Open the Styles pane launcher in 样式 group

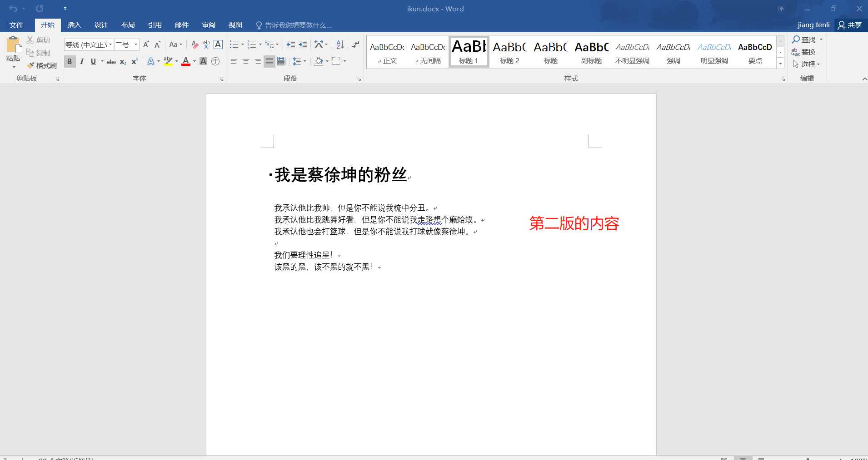[783, 79]
